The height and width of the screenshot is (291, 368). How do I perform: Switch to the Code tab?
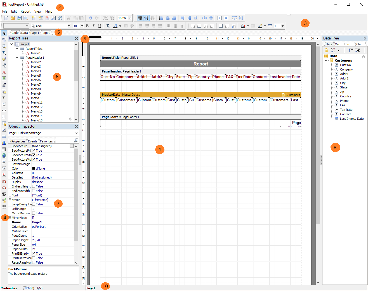click(15, 33)
